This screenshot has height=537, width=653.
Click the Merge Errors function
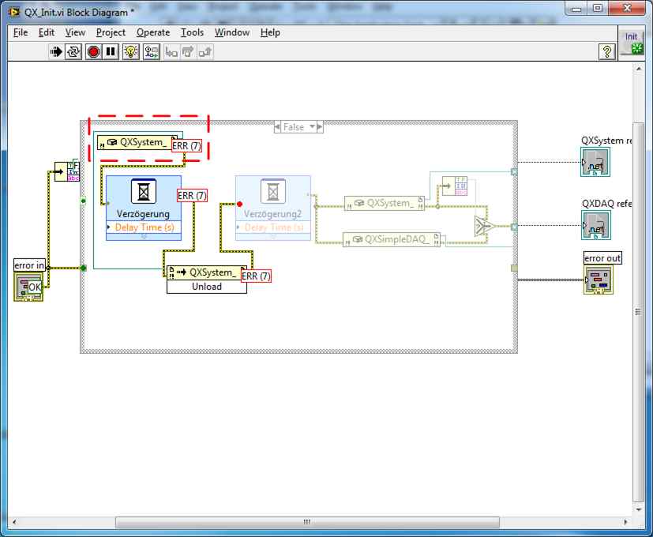[484, 226]
